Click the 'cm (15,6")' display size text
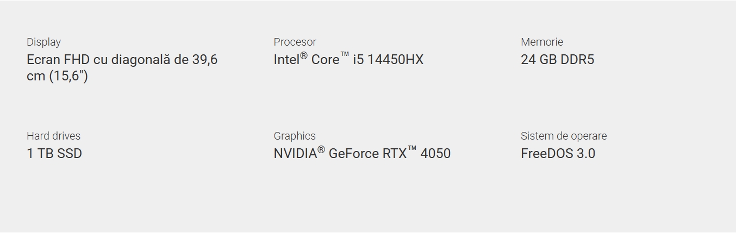This screenshot has height=233, width=736. [57, 76]
